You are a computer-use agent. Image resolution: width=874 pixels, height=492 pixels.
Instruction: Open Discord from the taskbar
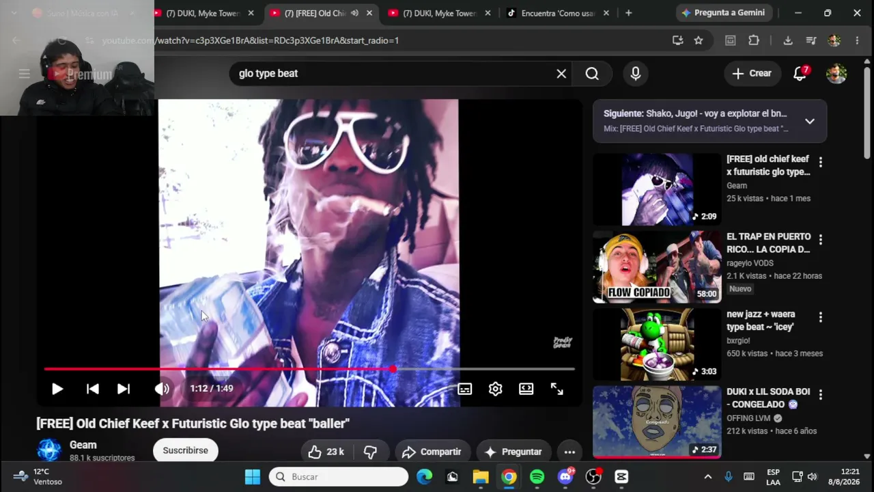point(565,477)
